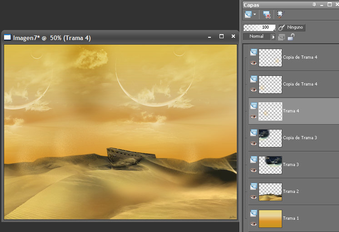Click the layer group icon beside padlock
The height and width of the screenshot is (232, 339).
tap(282, 37)
